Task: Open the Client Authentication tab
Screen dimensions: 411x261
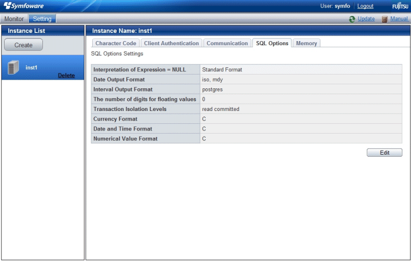Action: 172,43
